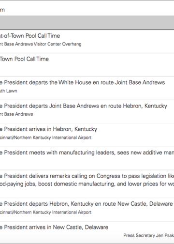
Task: Click the time text above the gray header
Action: pyautogui.click(x=2, y=10)
